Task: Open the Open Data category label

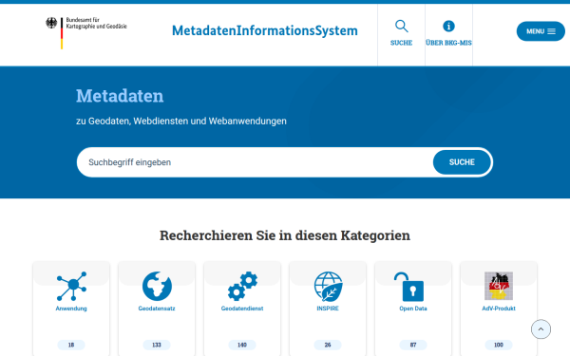Action: [413, 309]
